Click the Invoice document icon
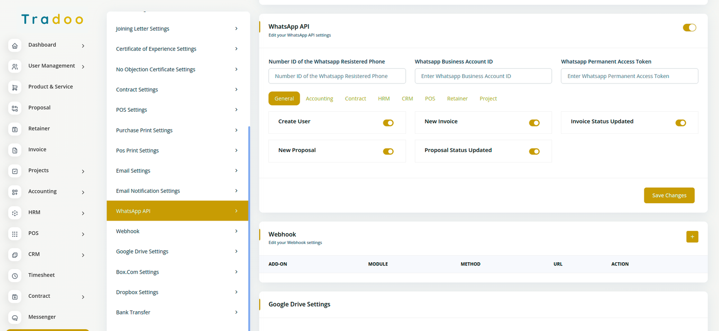719x331 pixels. 15,150
